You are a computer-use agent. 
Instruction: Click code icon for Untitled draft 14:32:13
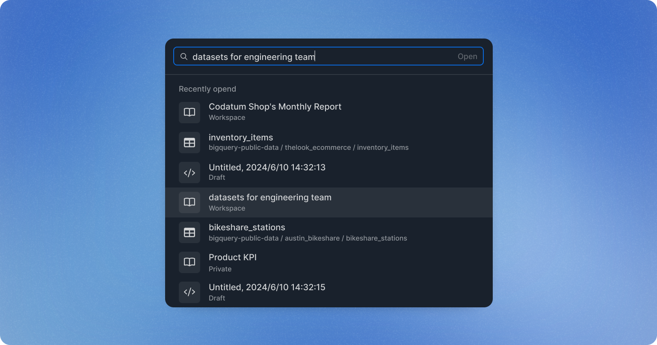point(189,172)
